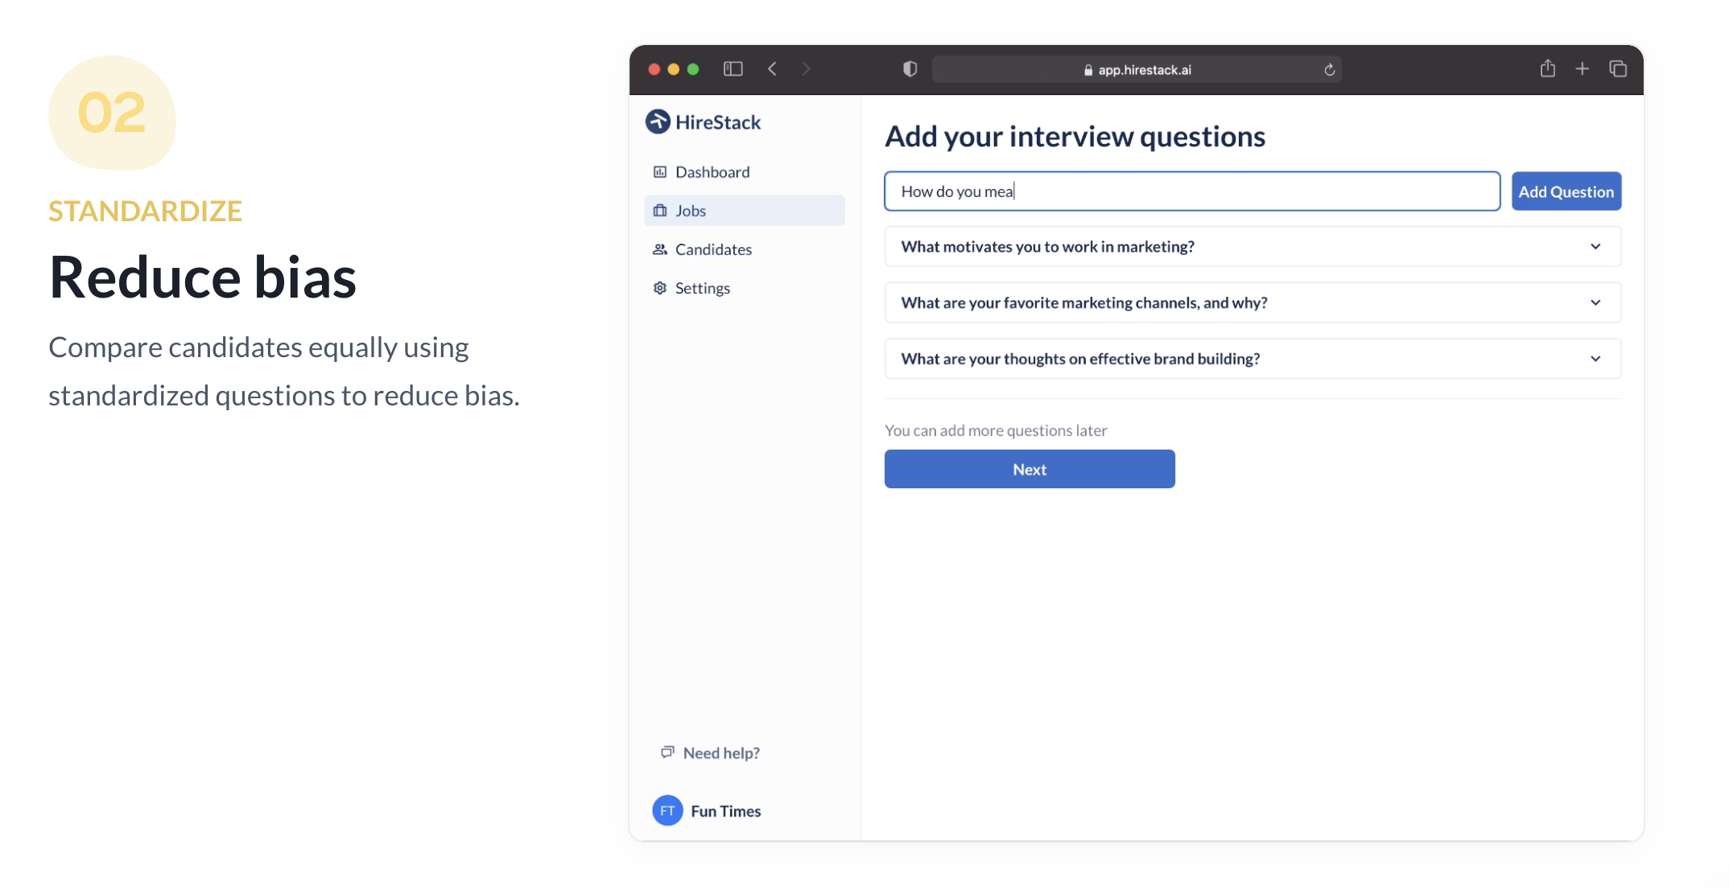Viewport: 1729px width, 888px height.
Task: Show tab overview icon
Action: pyautogui.click(x=1617, y=69)
